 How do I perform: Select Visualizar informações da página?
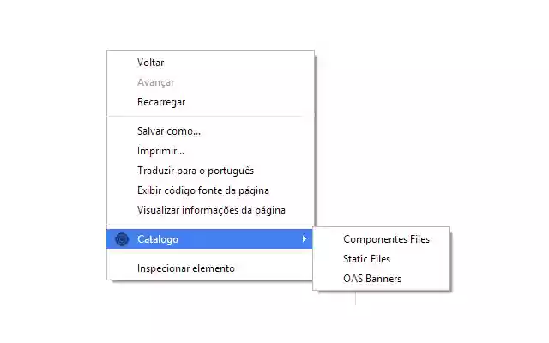pos(211,210)
